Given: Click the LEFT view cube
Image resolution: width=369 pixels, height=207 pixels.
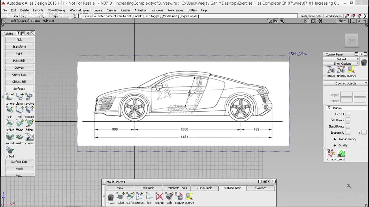Looking at the screenshot, I should pos(351,40).
